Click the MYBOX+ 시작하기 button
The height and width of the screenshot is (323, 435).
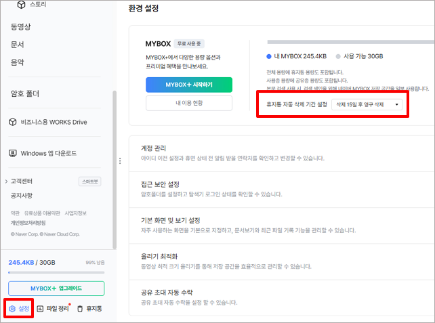point(188,85)
